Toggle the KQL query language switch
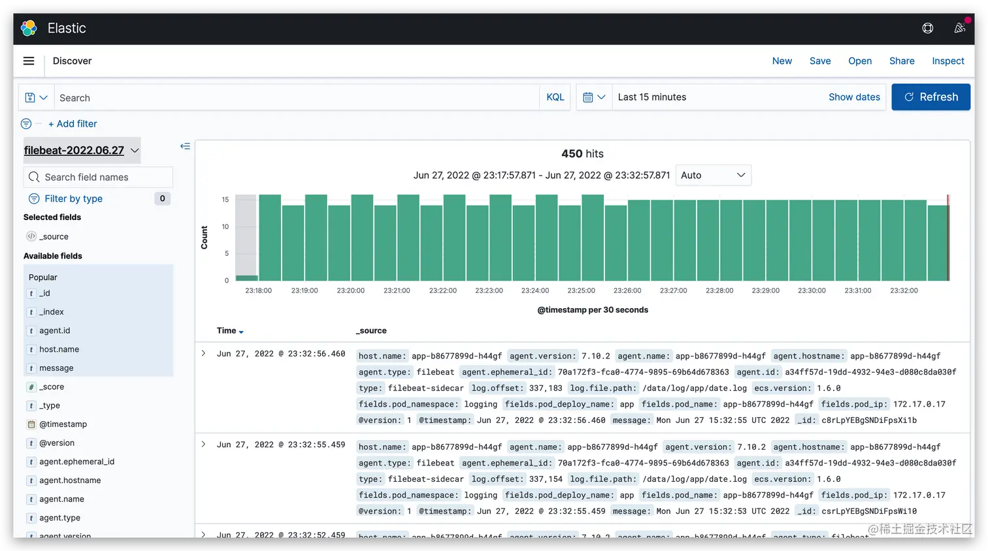The height and width of the screenshot is (551, 988). 555,97
